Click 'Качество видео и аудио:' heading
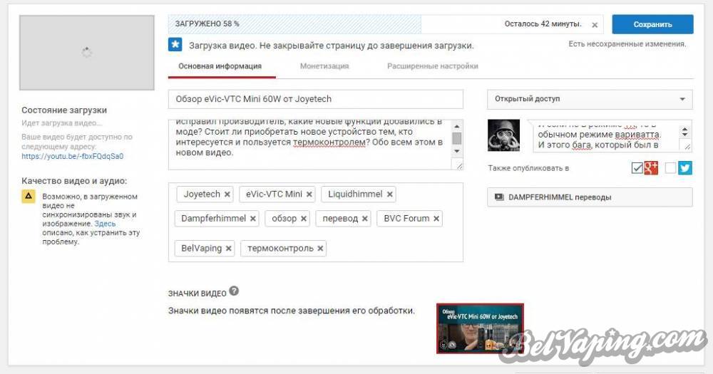713x374 pixels. (x=74, y=181)
